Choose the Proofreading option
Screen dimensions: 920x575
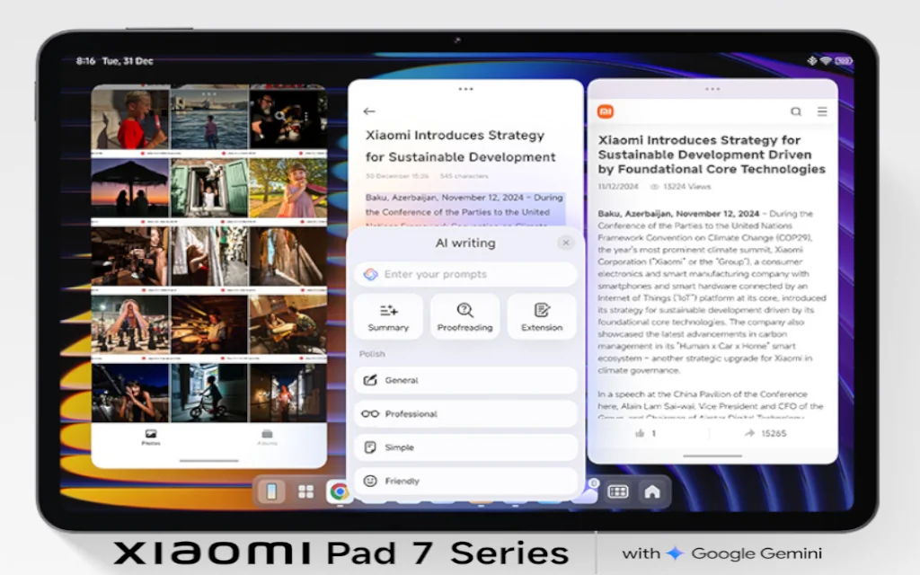464,317
